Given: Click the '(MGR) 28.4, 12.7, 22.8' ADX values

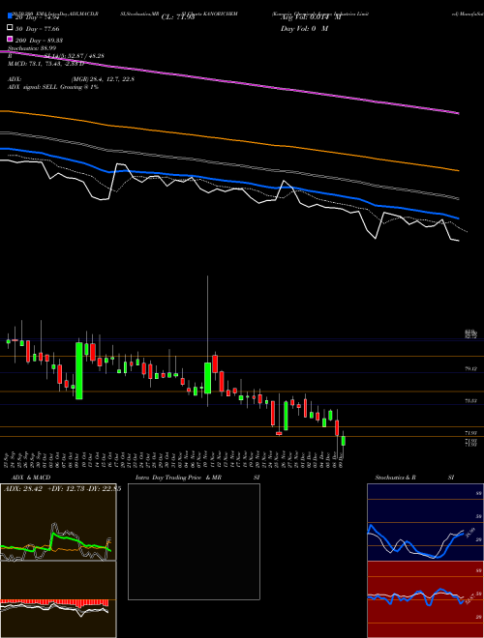Looking at the screenshot, I should pyautogui.click(x=103, y=79).
